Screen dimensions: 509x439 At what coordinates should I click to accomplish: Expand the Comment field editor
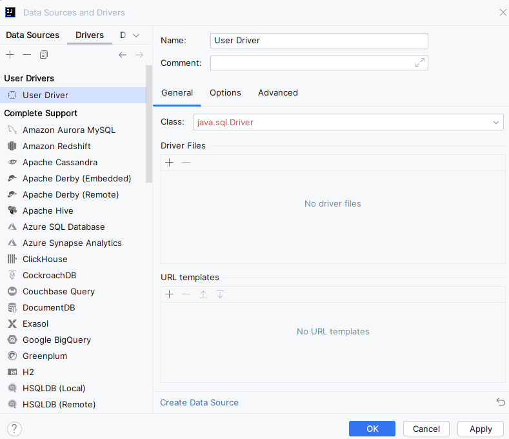420,63
